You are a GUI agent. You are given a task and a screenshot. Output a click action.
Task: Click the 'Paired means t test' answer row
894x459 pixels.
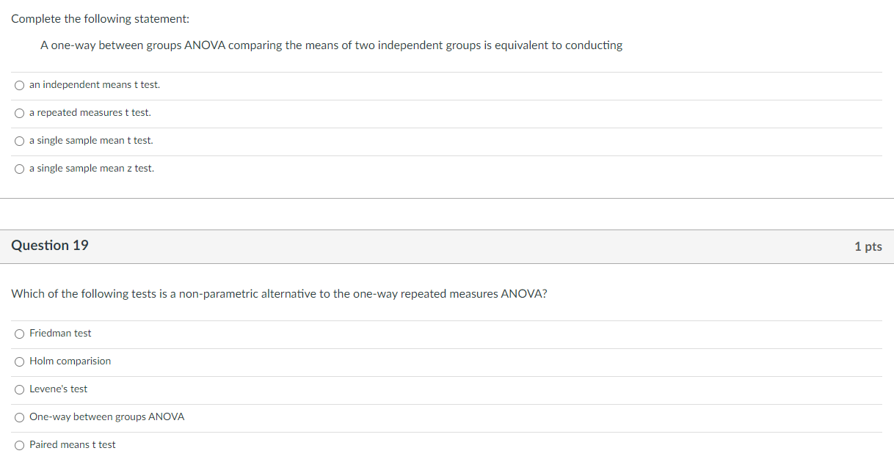[x=72, y=444]
